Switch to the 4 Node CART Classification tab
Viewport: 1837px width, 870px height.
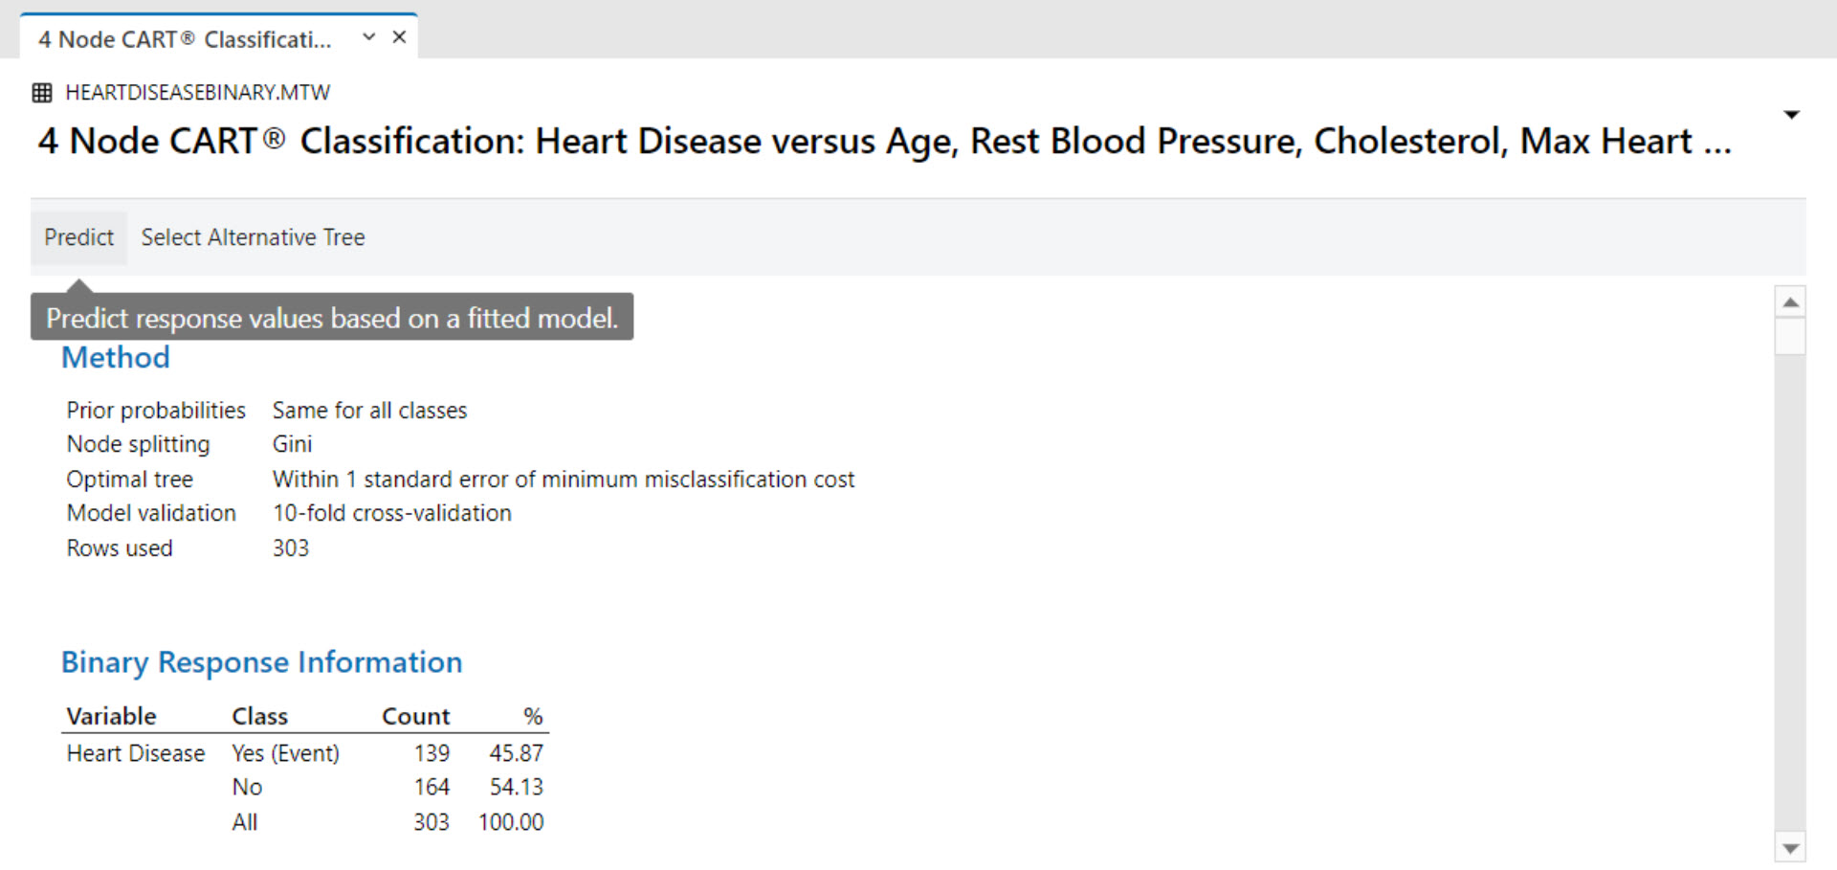[187, 36]
